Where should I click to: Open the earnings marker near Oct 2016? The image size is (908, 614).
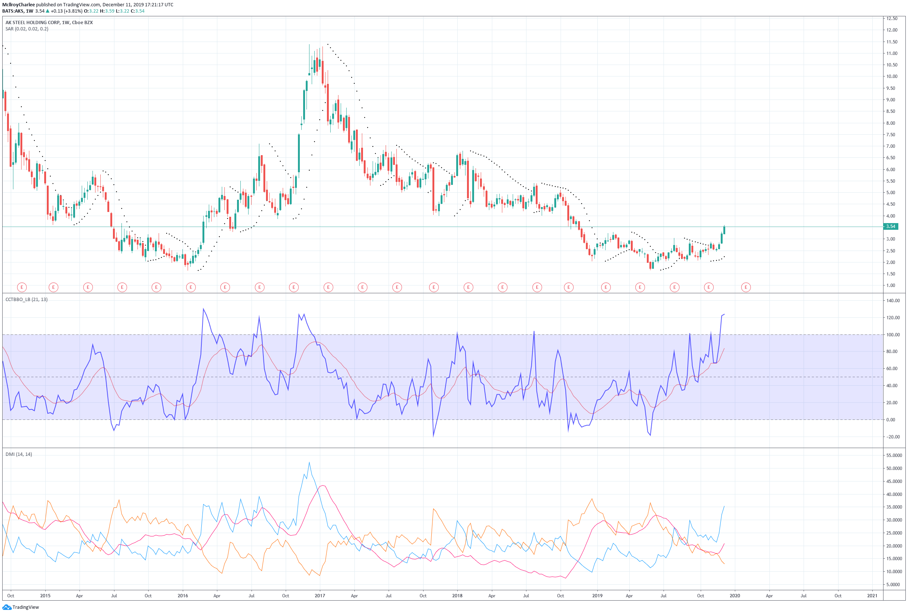click(294, 287)
